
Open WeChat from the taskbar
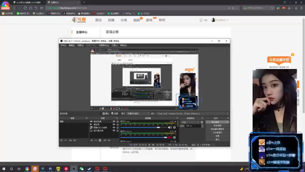(82, 169)
